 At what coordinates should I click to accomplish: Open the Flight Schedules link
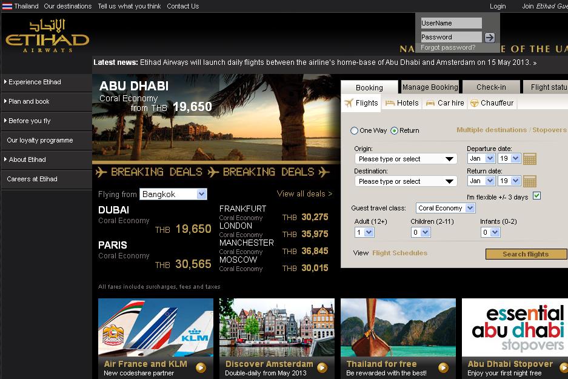coord(400,253)
